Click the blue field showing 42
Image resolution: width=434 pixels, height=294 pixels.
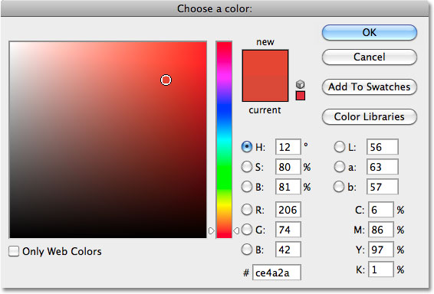[288, 250]
